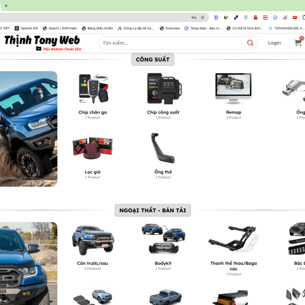Click the NGOẠI THẤT - BÁN TẢI heading

152,210
